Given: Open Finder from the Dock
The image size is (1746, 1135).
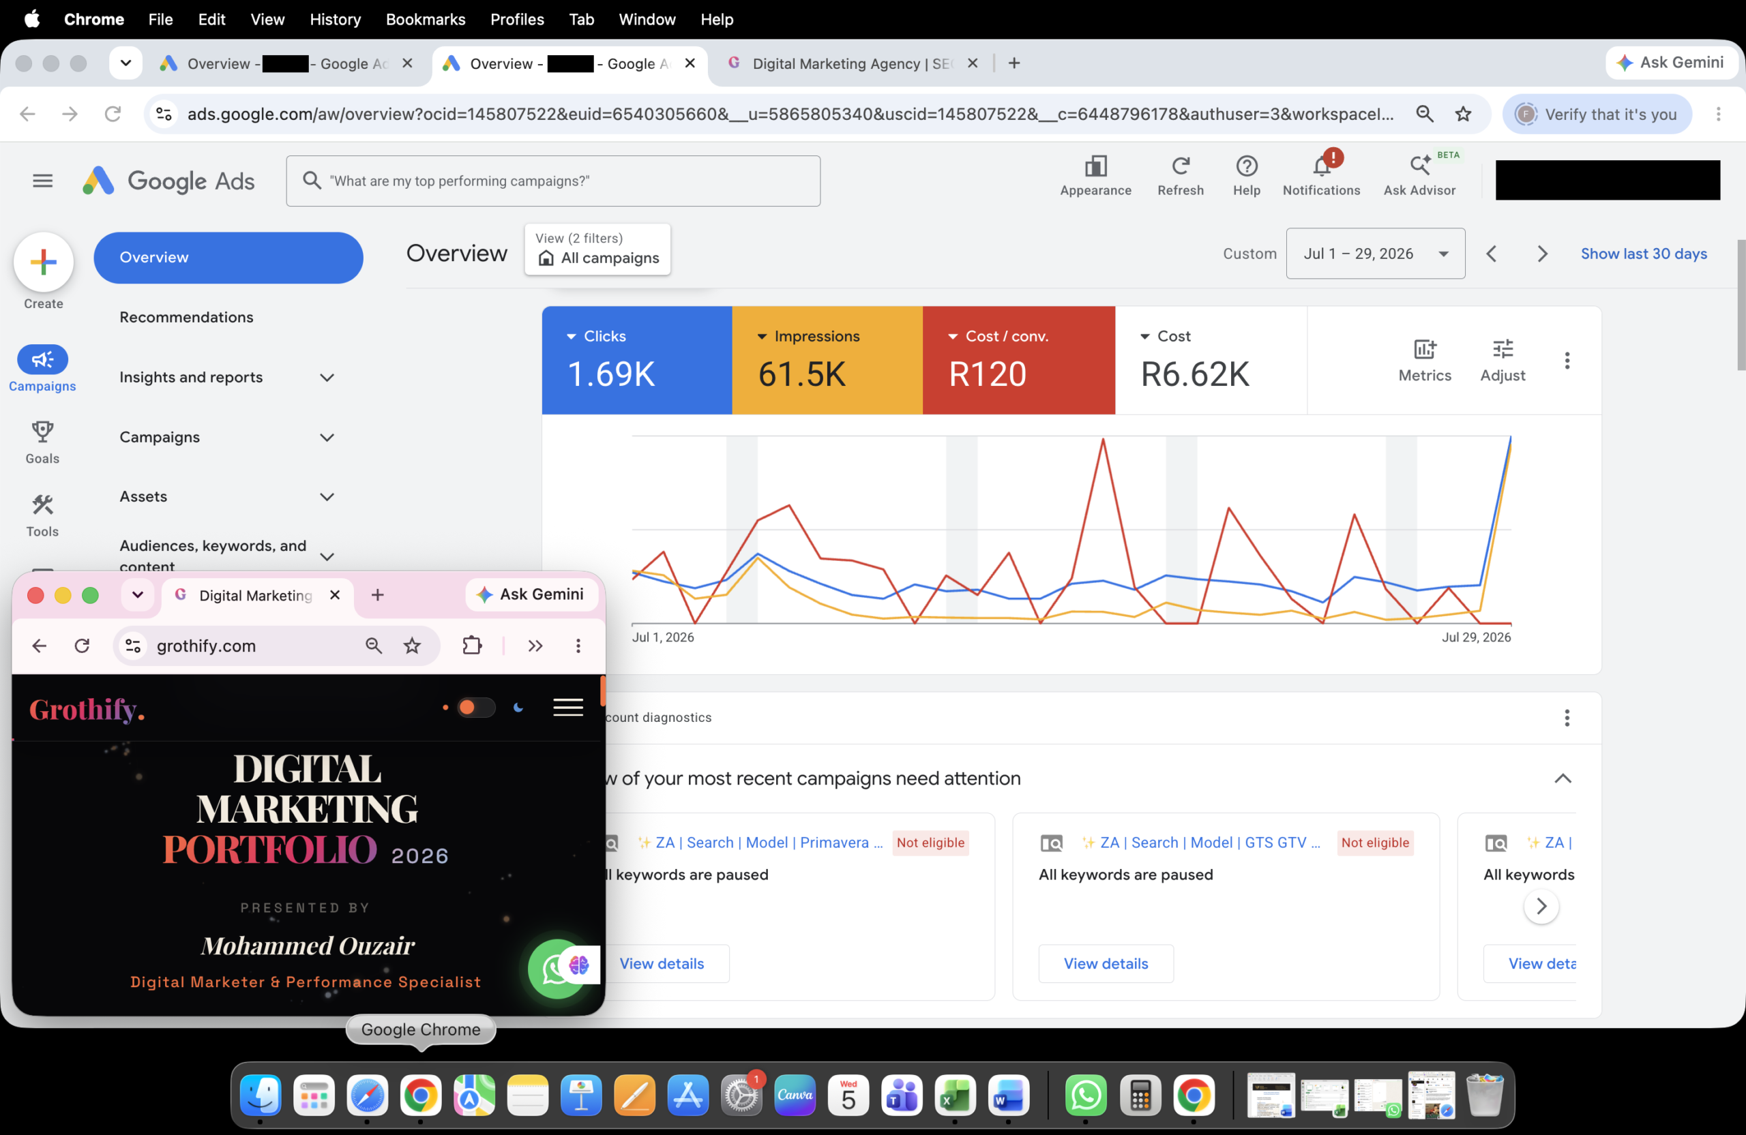Looking at the screenshot, I should [261, 1096].
